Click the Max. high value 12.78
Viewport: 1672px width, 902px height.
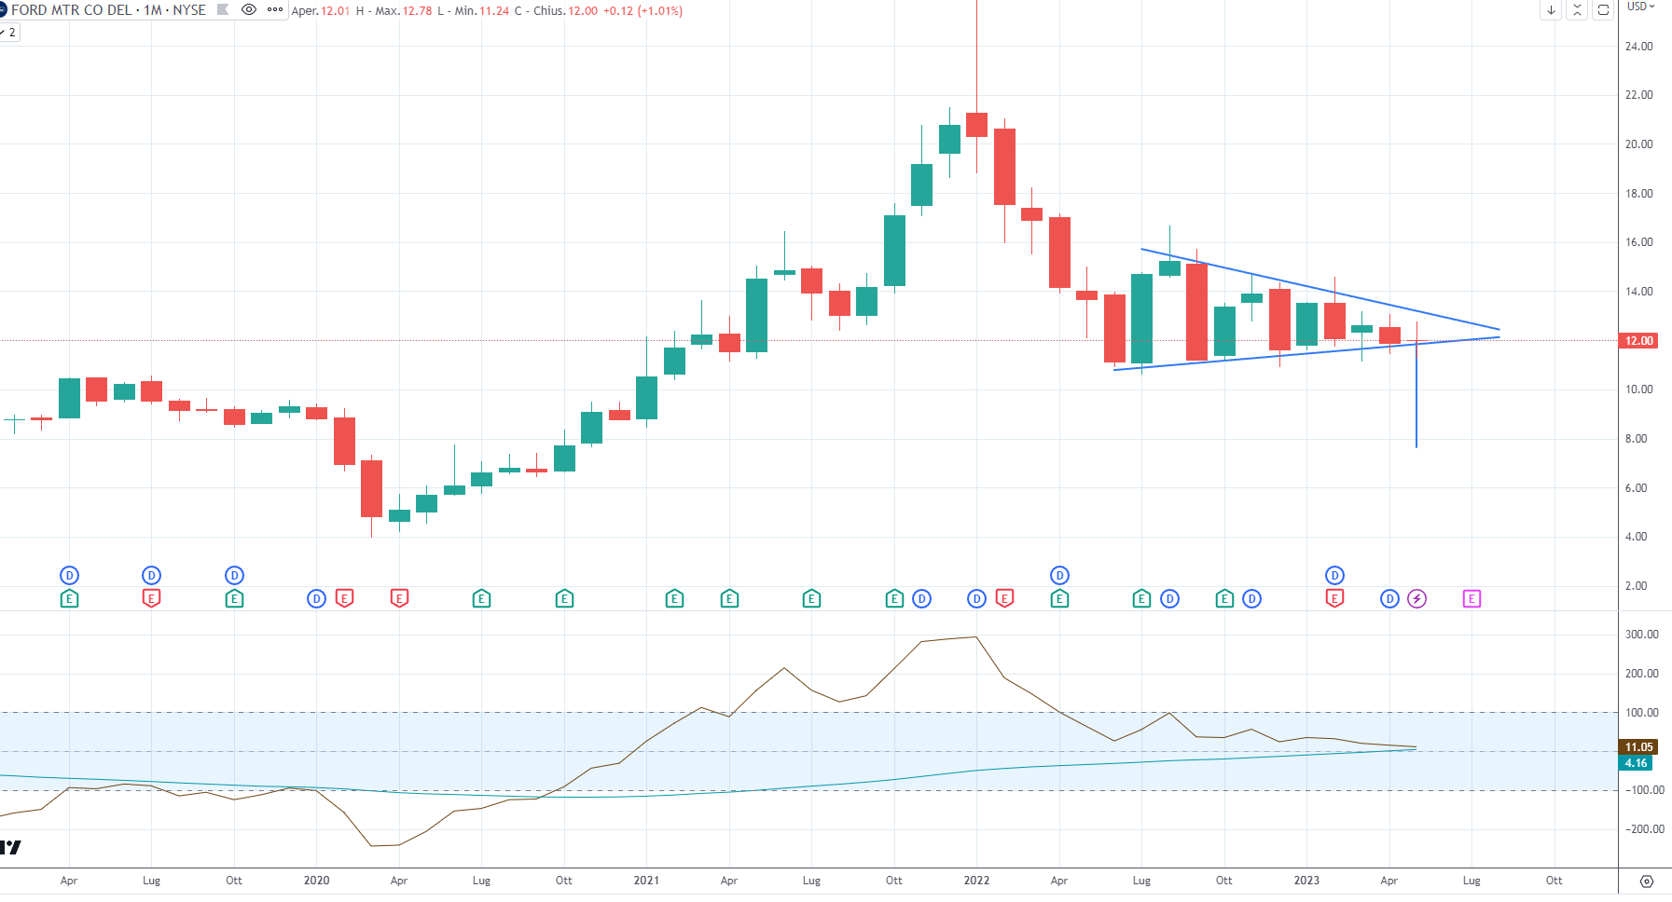[x=417, y=11]
